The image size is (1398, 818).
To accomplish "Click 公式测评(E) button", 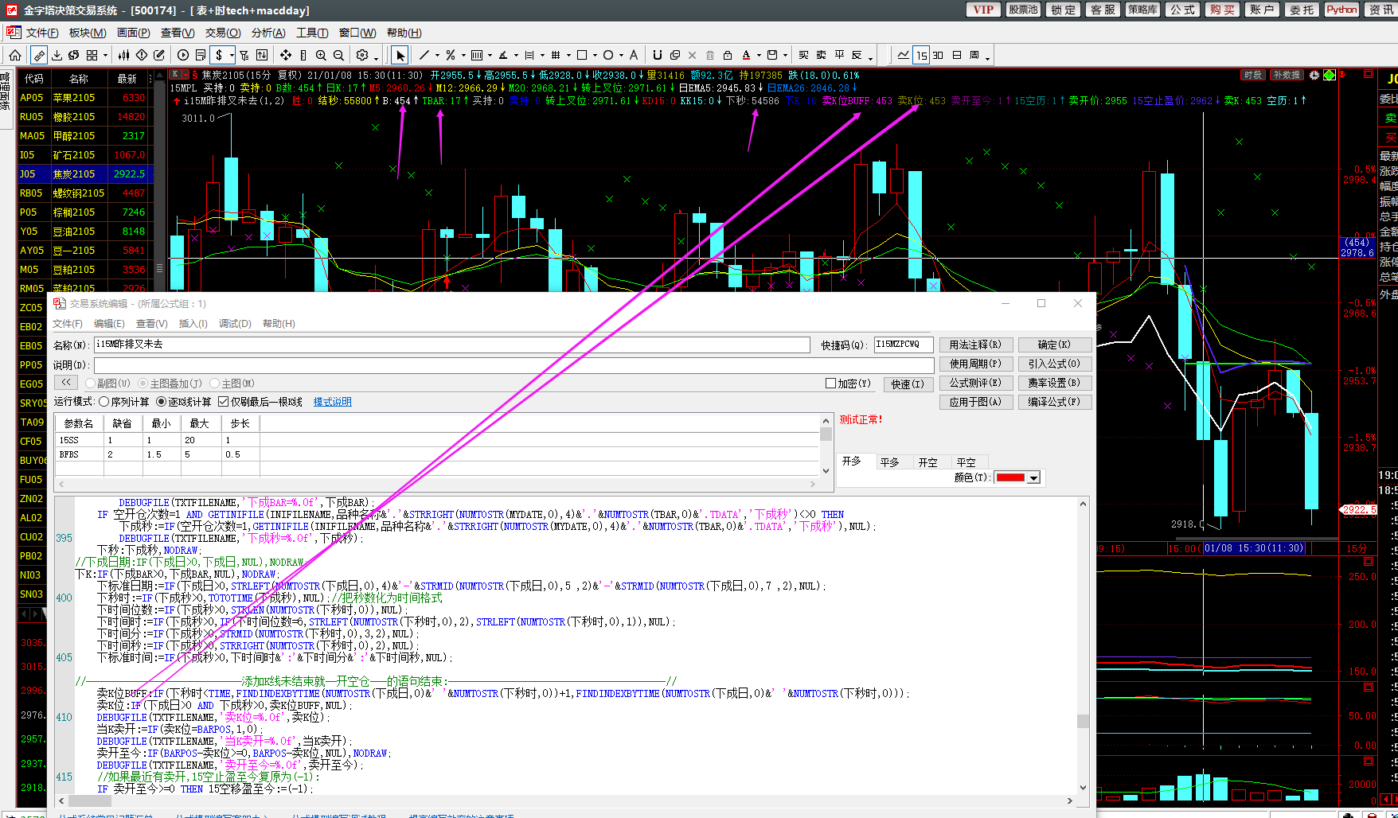I will coord(975,383).
